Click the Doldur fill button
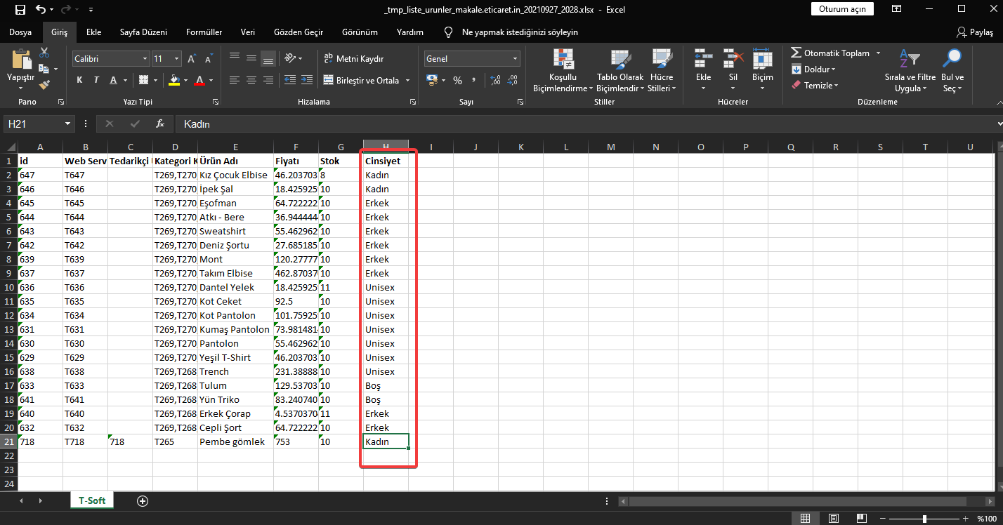1003x525 pixels. point(813,69)
